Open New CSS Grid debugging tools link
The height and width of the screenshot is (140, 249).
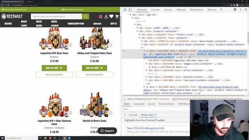(x=146, y=128)
